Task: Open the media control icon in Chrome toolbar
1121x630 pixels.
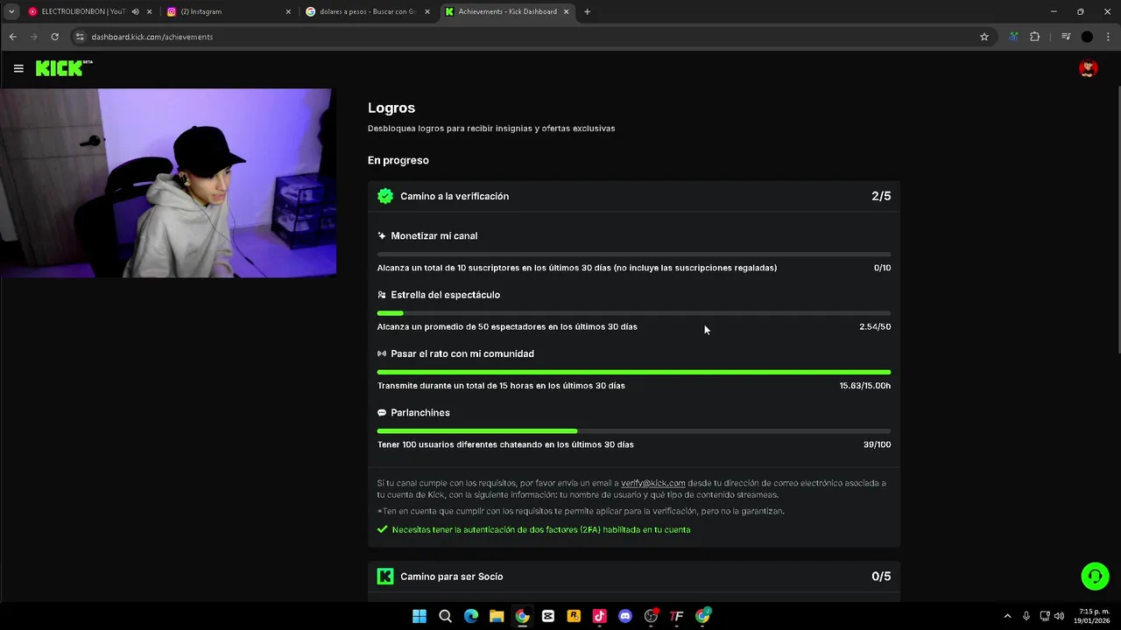Action: [1066, 37]
